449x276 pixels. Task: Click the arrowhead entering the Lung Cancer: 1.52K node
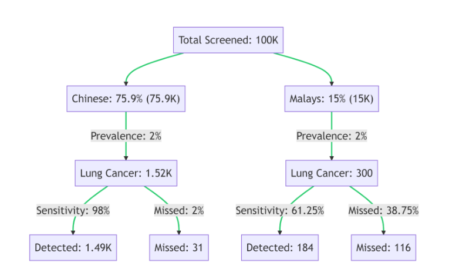point(126,158)
